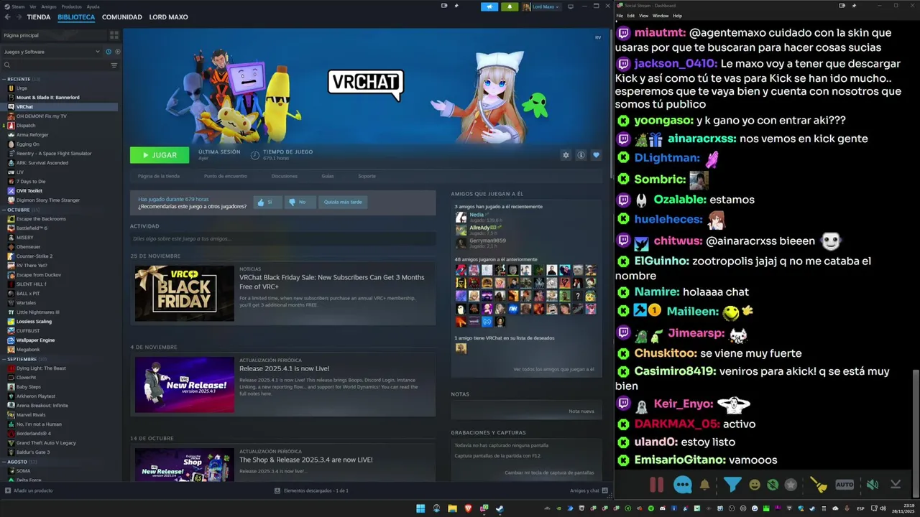Open VRChat game settings gear icon
The height and width of the screenshot is (517, 920).
tap(566, 155)
